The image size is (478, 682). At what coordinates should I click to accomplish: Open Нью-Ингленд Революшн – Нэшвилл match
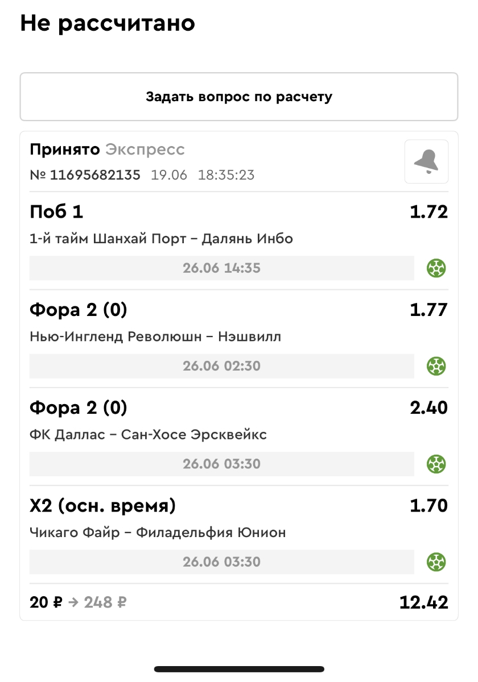(x=155, y=337)
